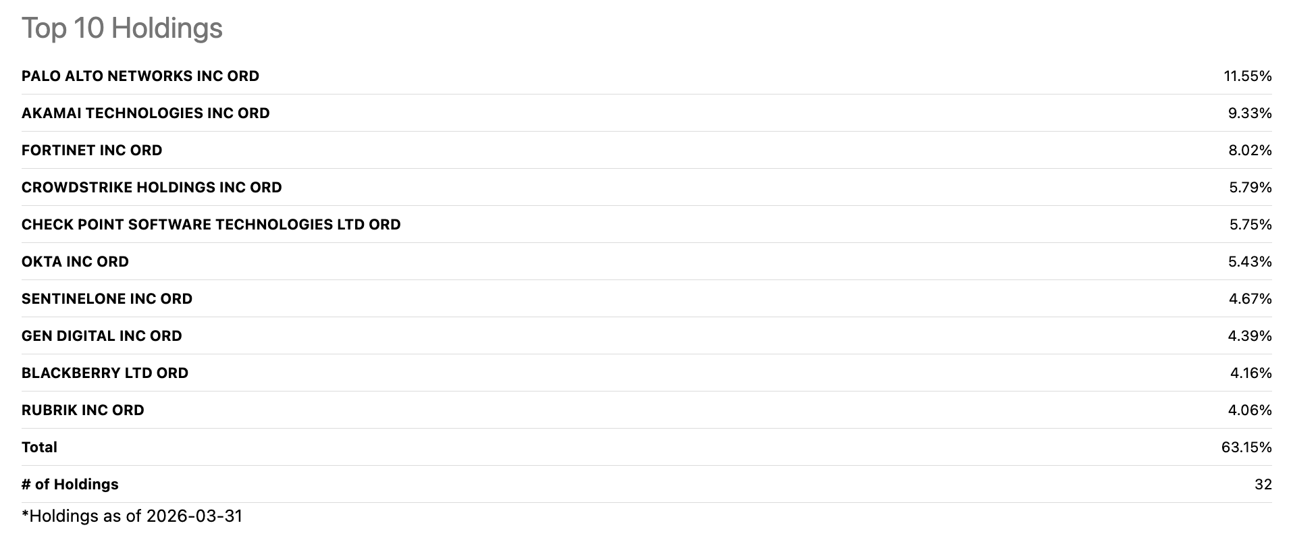Screen dimensions: 1291x540
Task: Click the Top 10 Holdings heading
Action: click(122, 28)
